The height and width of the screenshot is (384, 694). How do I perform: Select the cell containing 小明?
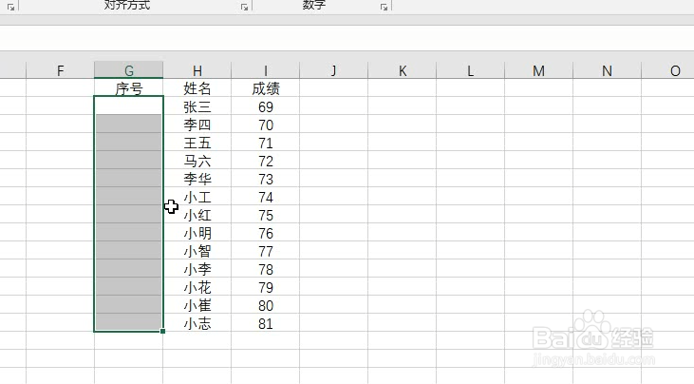coord(197,233)
